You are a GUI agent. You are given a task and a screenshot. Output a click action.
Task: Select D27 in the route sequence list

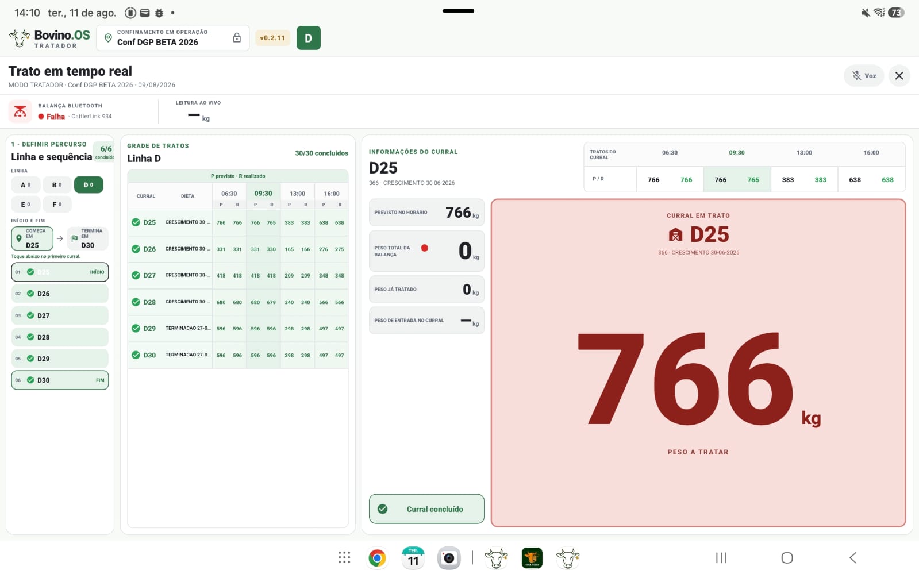(60, 315)
